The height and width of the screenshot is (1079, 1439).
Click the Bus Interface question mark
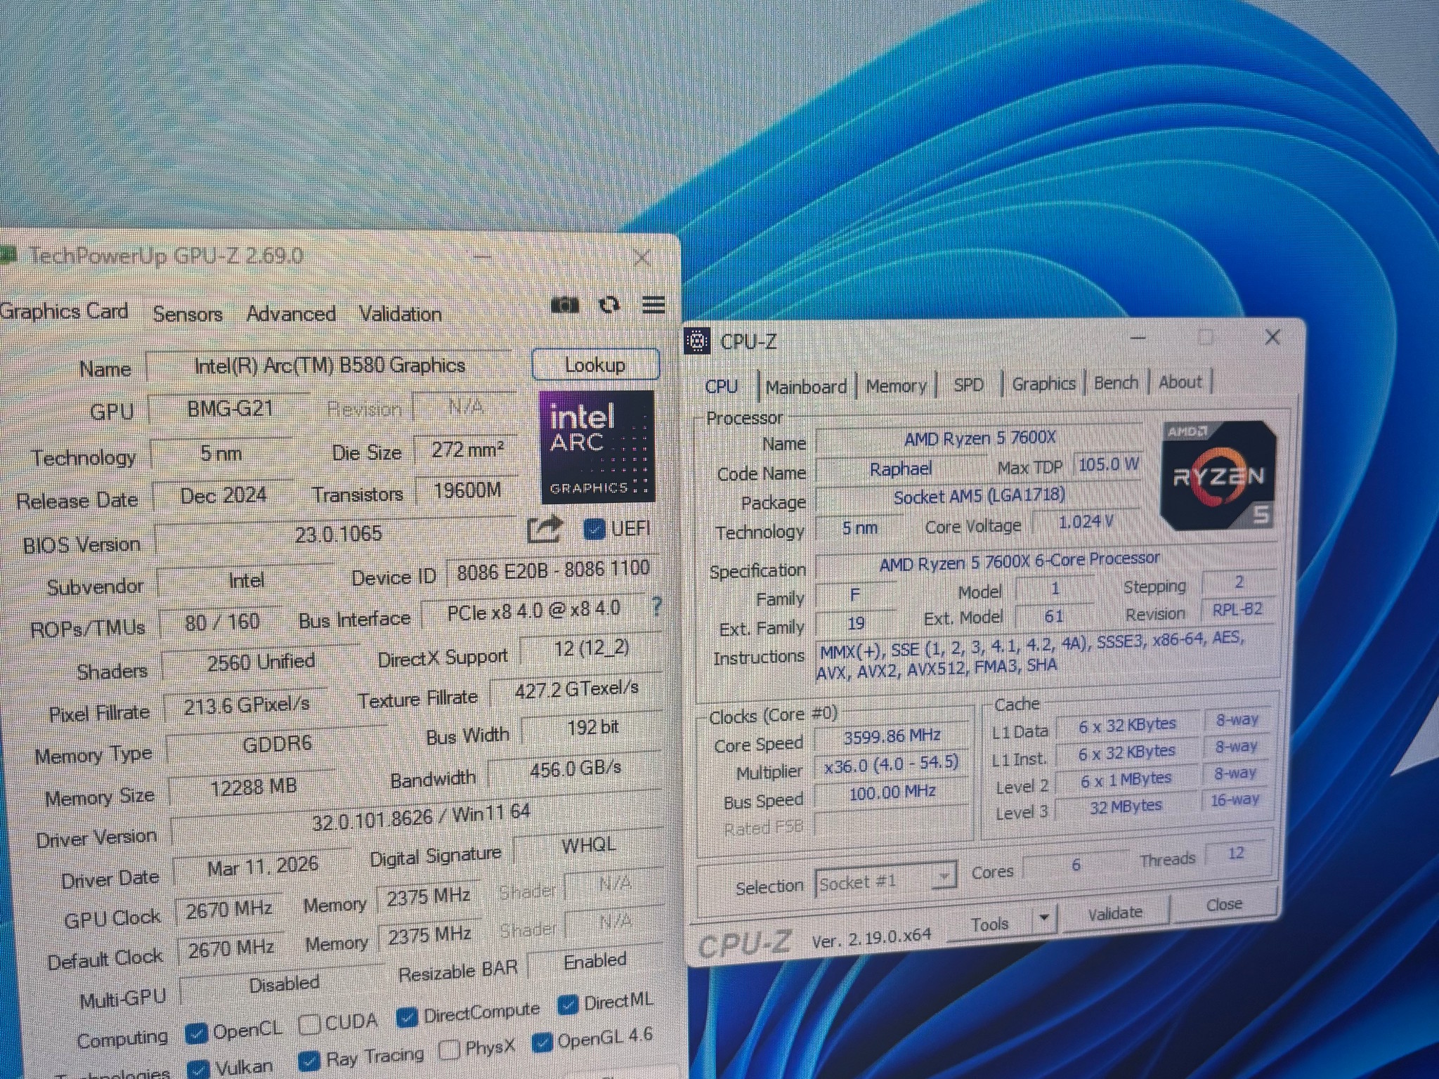pos(656,606)
